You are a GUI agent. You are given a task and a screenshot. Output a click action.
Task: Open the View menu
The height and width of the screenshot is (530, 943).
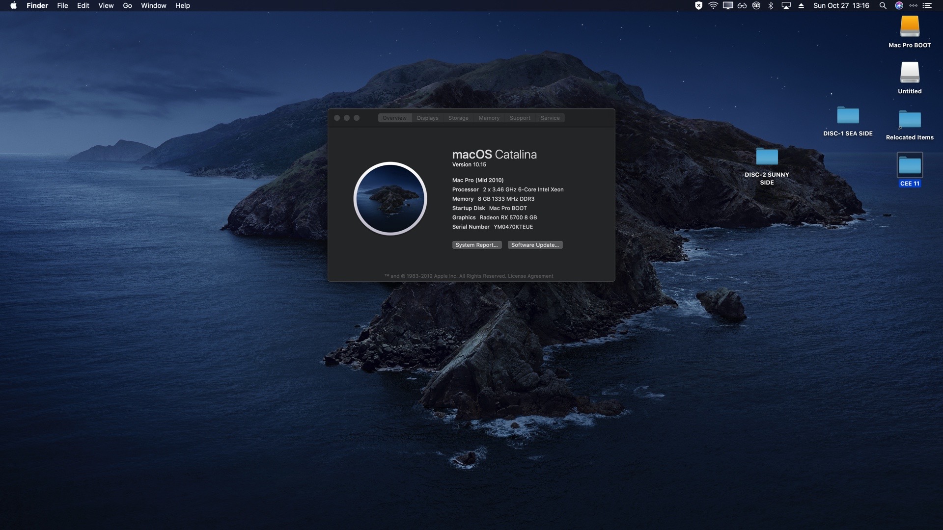(x=106, y=5)
